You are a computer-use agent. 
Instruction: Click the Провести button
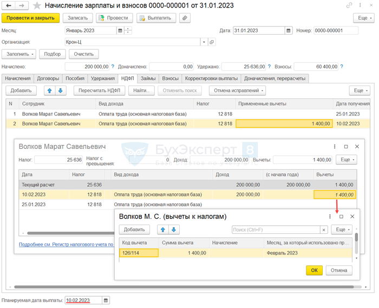click(x=114, y=18)
